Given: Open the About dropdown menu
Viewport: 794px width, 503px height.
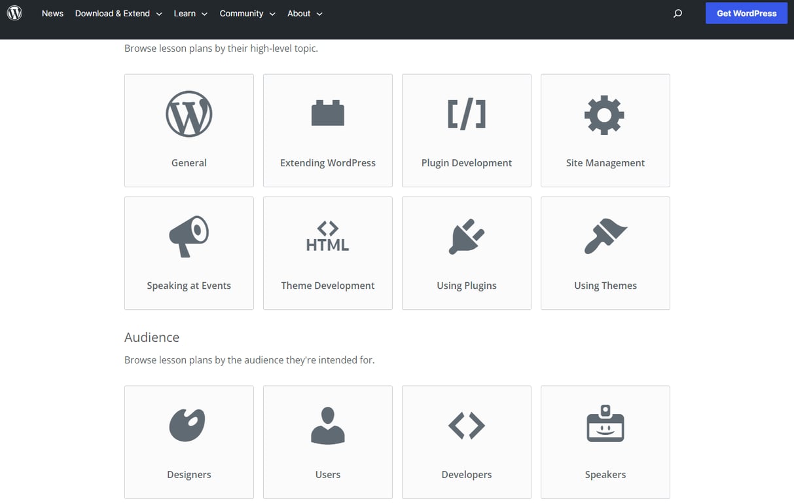Looking at the screenshot, I should tap(304, 13).
